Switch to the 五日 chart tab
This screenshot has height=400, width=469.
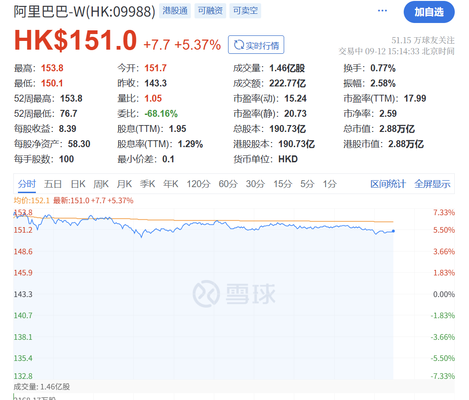(53, 184)
